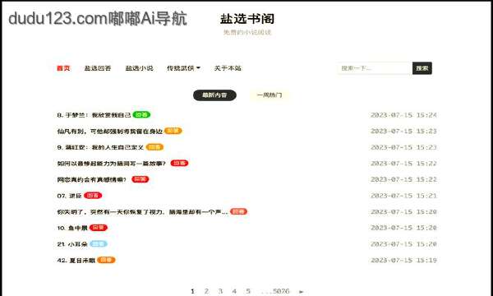Jump to last page 5076
493x296 pixels.
click(281, 291)
